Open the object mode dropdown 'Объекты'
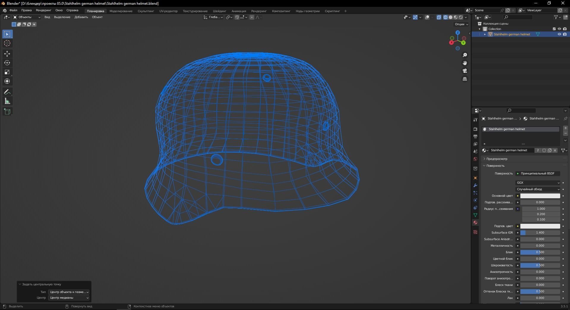The width and height of the screenshot is (570, 310). pos(27,17)
